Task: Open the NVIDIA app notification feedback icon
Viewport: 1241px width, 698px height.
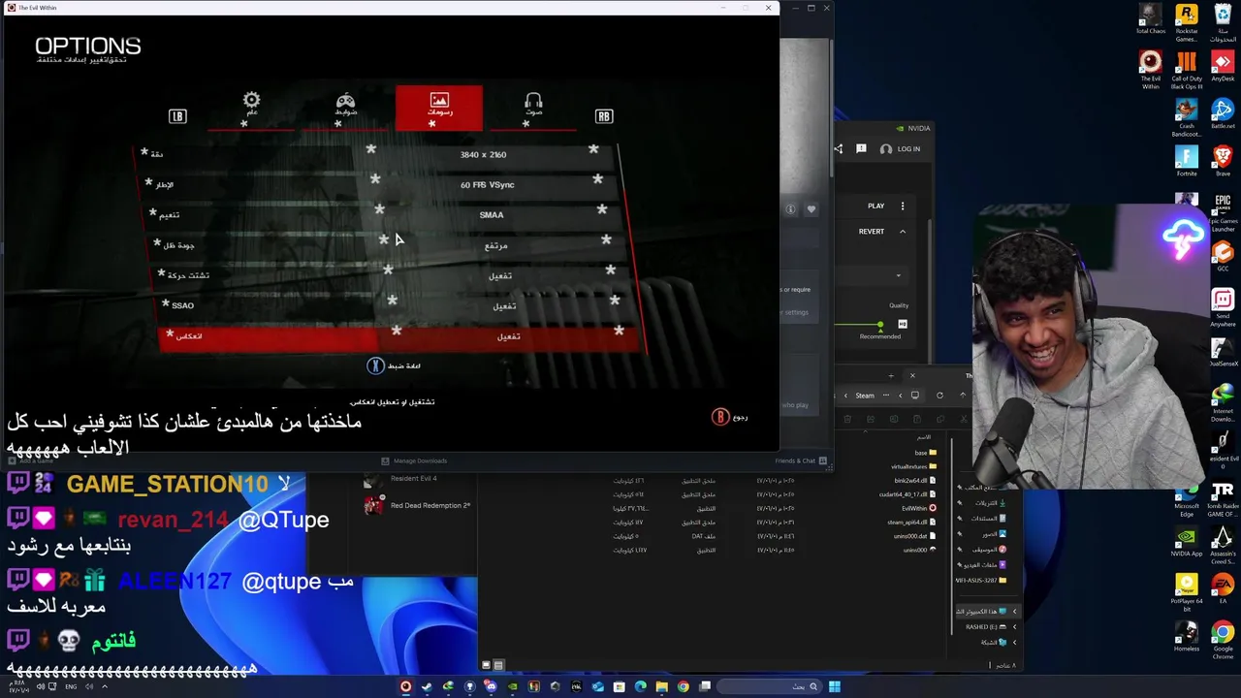Action: coord(861,148)
